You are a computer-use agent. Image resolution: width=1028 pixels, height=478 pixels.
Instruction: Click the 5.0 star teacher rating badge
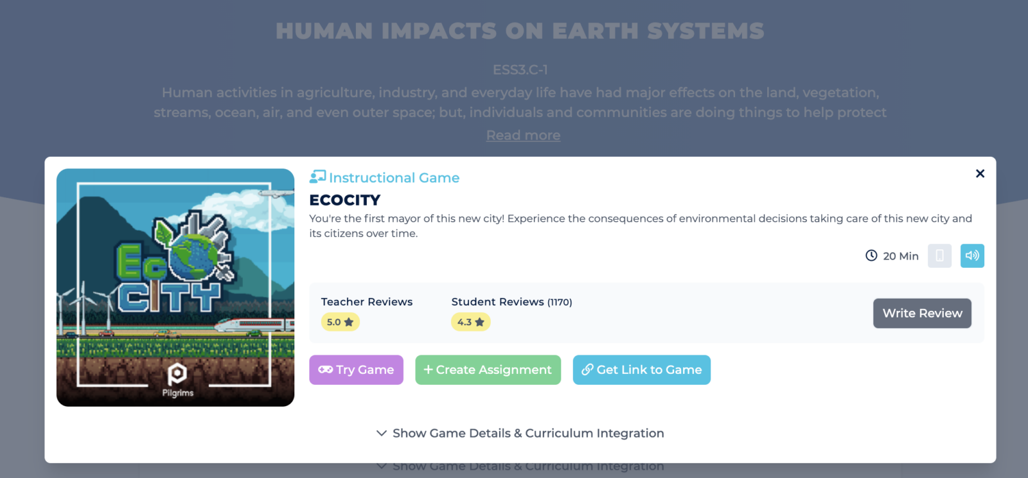[340, 322]
